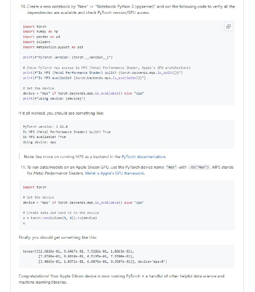Click the "If it all worked" sentence
The height and width of the screenshot is (292, 255).
[61, 113]
